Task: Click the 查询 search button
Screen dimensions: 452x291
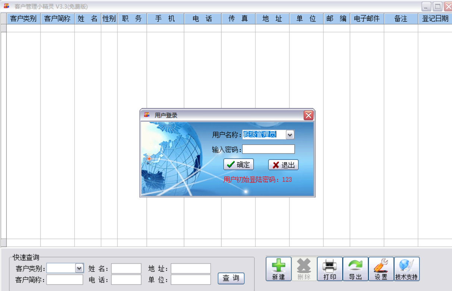Action: 231,278
